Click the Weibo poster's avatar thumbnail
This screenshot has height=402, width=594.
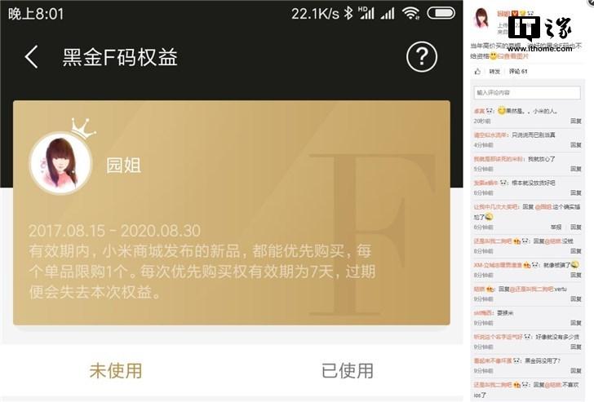click(482, 17)
